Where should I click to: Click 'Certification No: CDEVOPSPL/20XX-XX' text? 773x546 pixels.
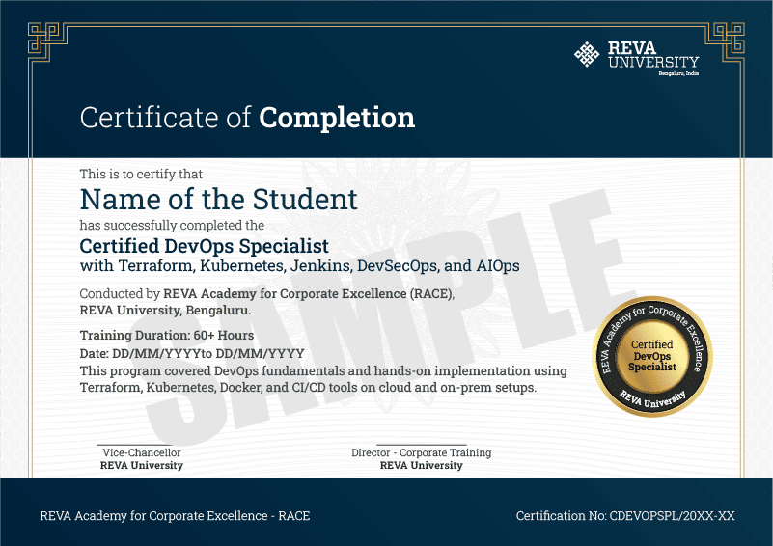point(625,516)
